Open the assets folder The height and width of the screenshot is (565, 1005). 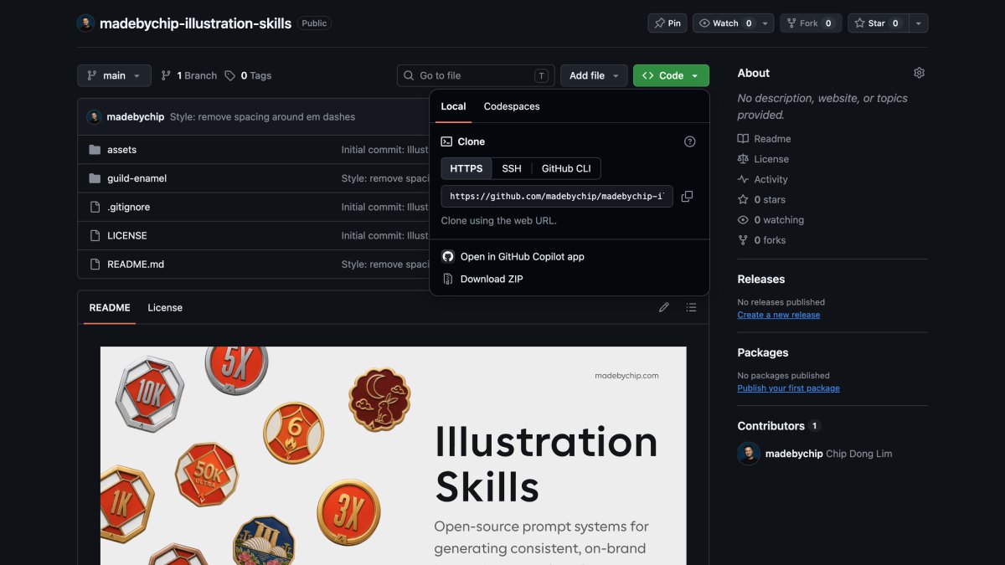121,150
